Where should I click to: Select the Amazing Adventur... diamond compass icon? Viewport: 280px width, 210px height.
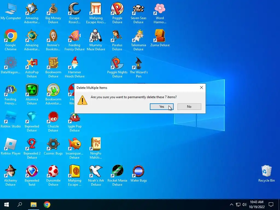pyautogui.click(x=32, y=9)
